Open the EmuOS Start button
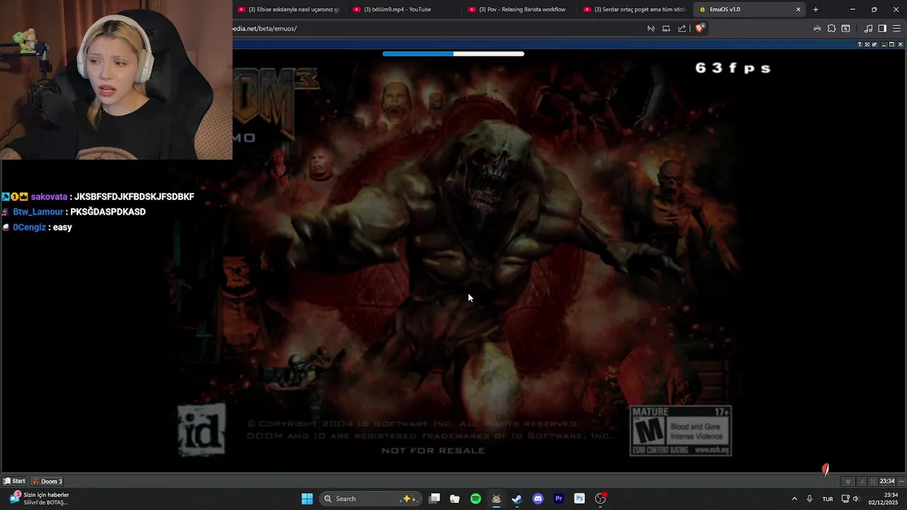 pyautogui.click(x=14, y=481)
